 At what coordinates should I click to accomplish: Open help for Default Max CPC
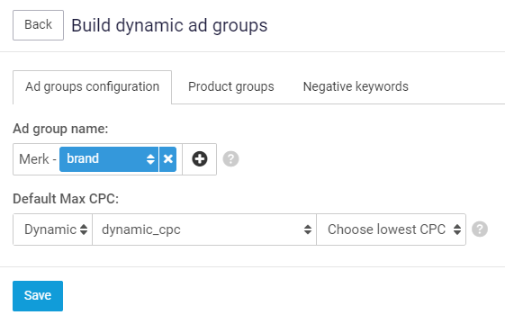click(x=480, y=229)
